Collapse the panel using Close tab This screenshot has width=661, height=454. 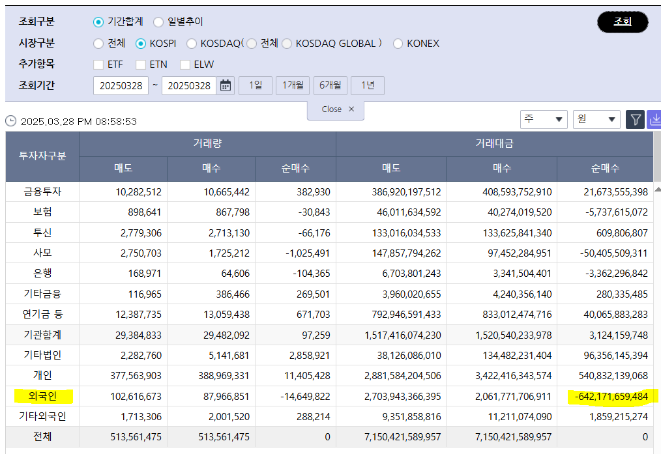coord(336,109)
